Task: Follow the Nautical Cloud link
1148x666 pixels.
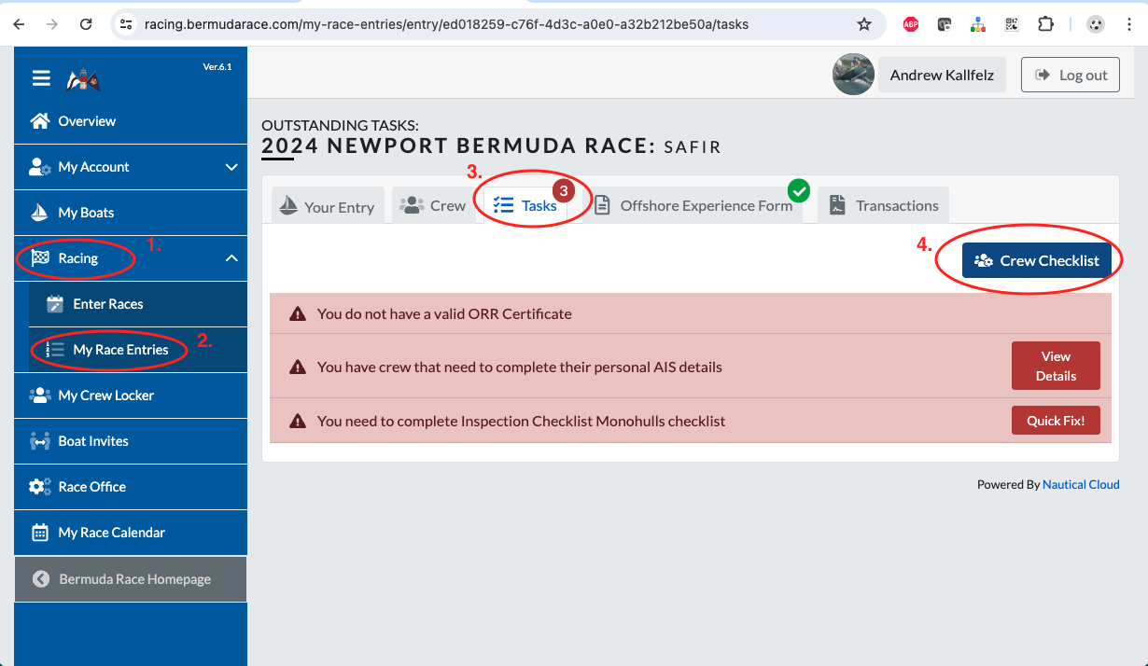Action: coord(1081,484)
